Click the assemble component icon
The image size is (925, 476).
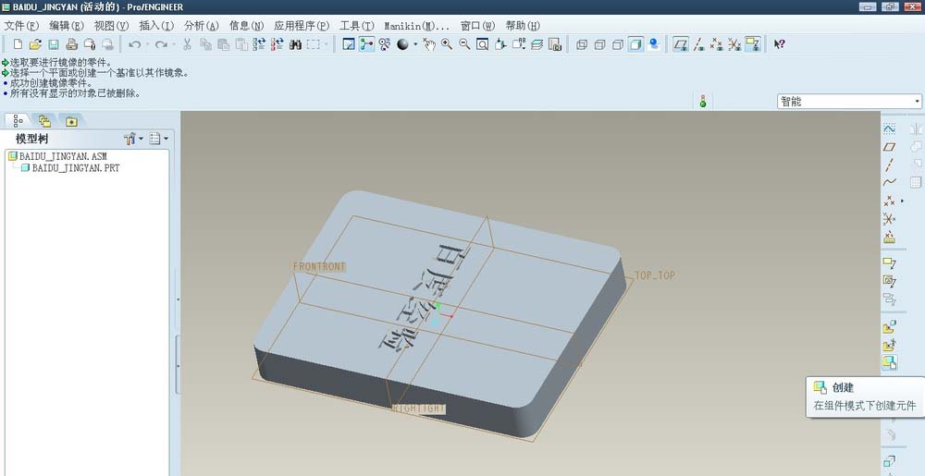(889, 327)
